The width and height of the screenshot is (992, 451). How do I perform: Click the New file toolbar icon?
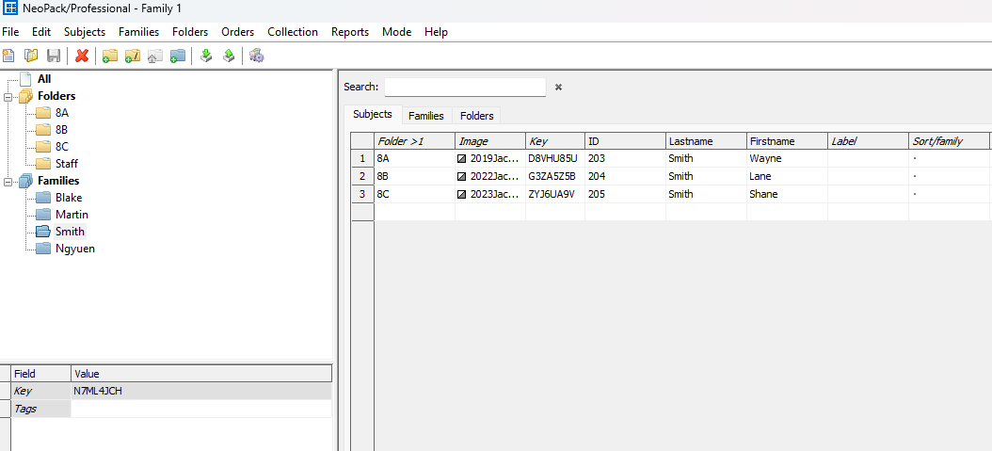[8, 56]
